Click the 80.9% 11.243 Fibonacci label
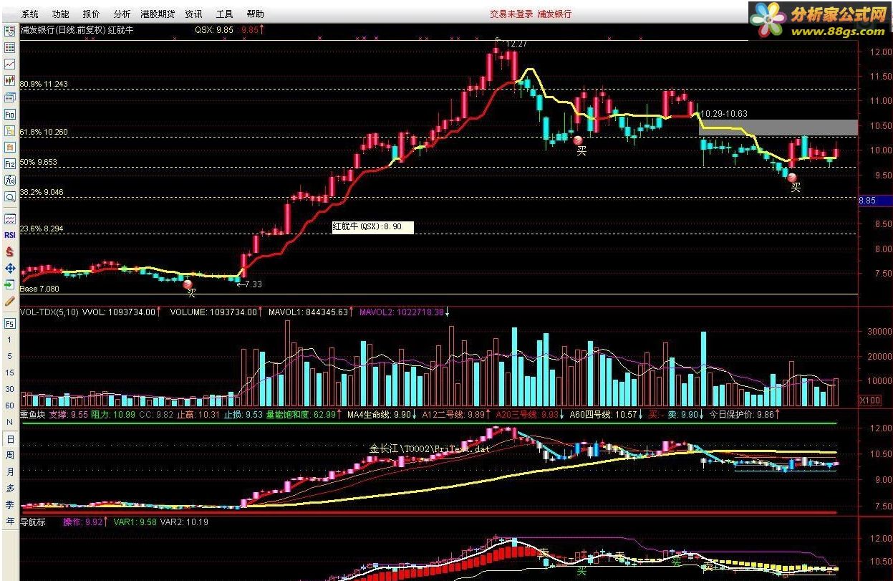This screenshot has height=581, width=893. [x=44, y=84]
